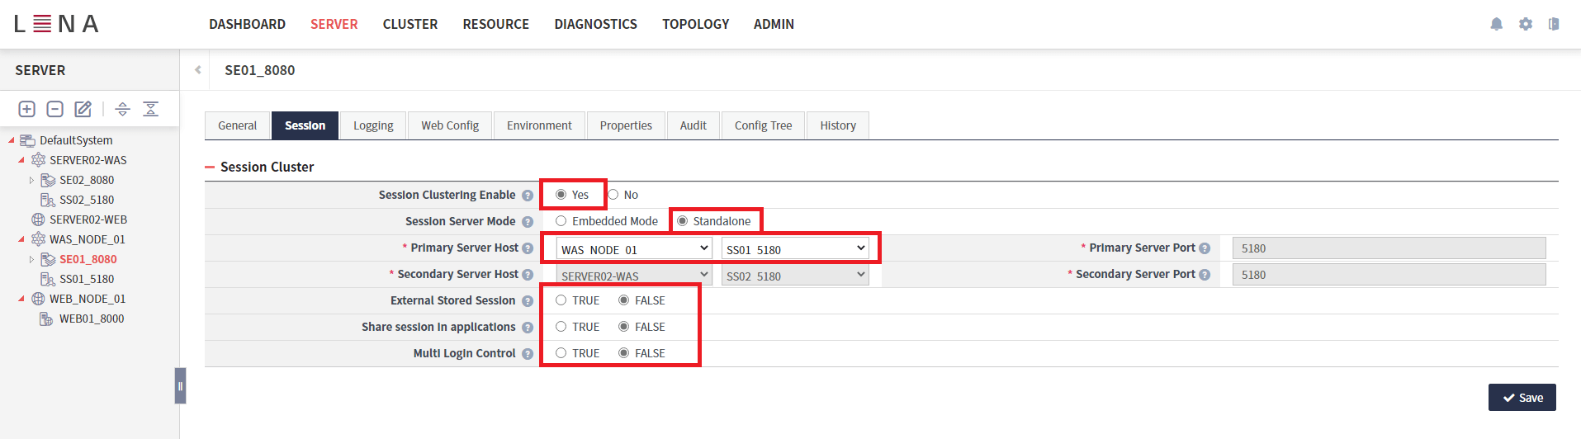Image resolution: width=1581 pixels, height=439 pixels.
Task: Click the edit pencil icon in sidebar
Action: (x=83, y=109)
